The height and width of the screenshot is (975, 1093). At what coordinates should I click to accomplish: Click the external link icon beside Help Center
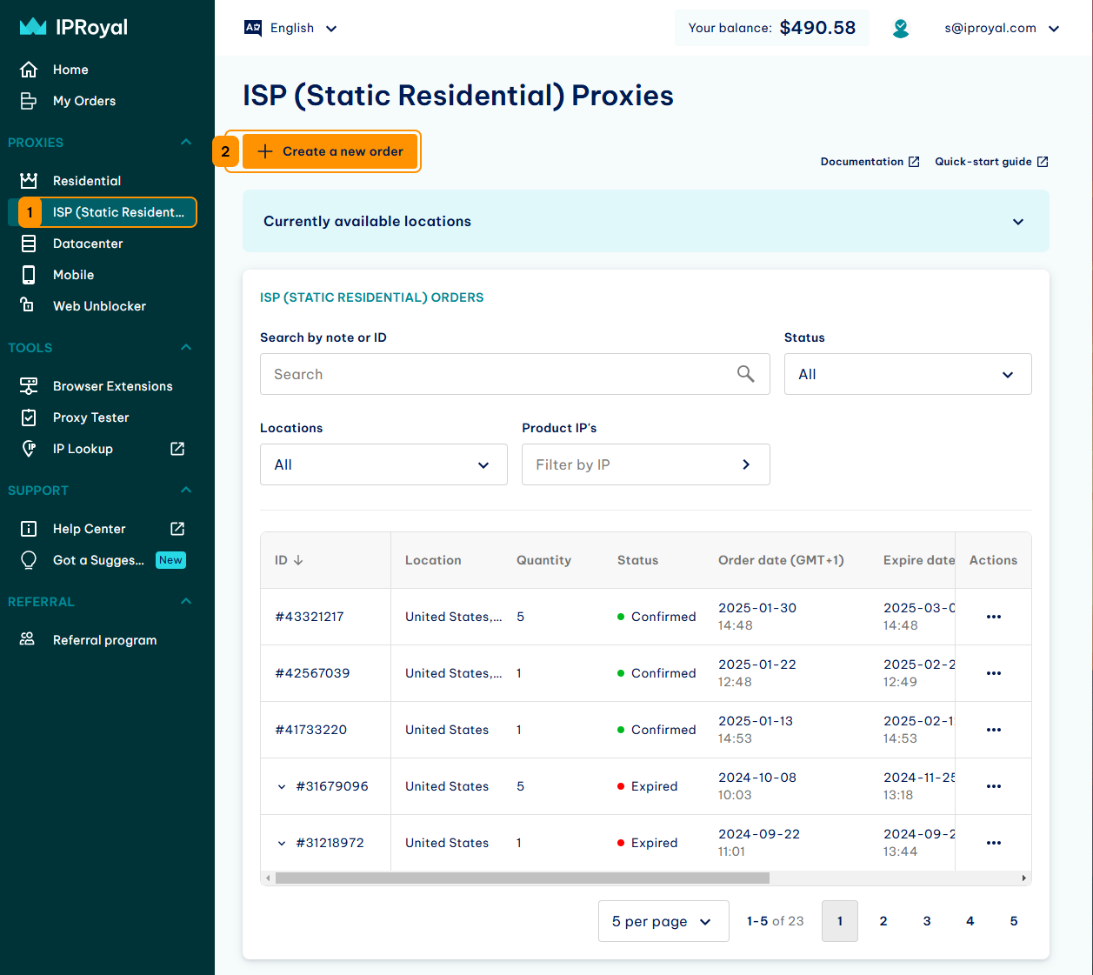tap(177, 529)
